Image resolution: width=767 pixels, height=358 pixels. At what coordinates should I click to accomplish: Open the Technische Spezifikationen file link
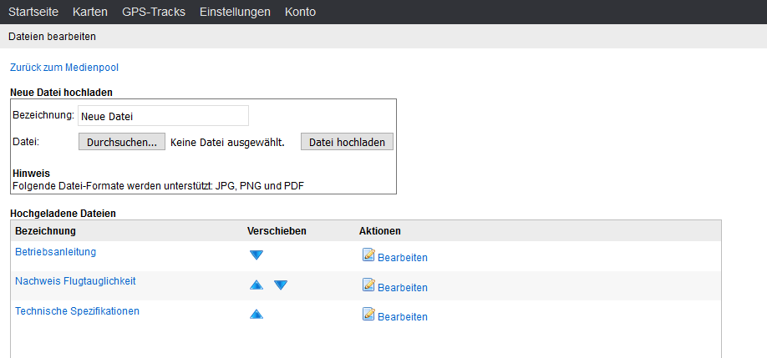coord(77,311)
